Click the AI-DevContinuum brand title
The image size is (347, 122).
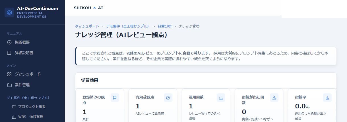[x=38, y=9]
